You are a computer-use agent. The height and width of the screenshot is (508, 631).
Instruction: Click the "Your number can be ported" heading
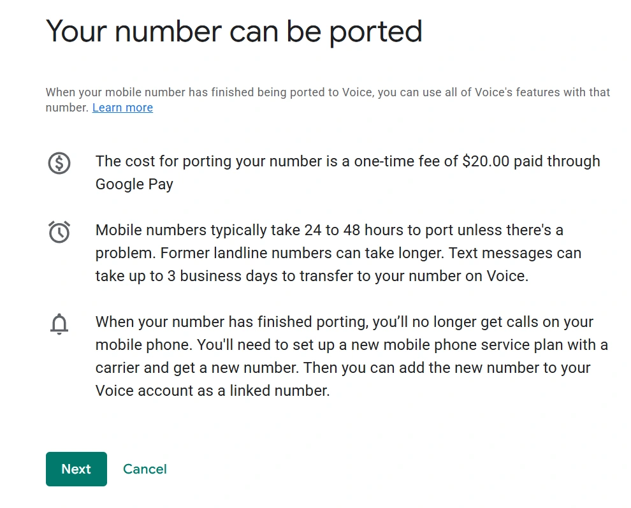click(x=234, y=31)
